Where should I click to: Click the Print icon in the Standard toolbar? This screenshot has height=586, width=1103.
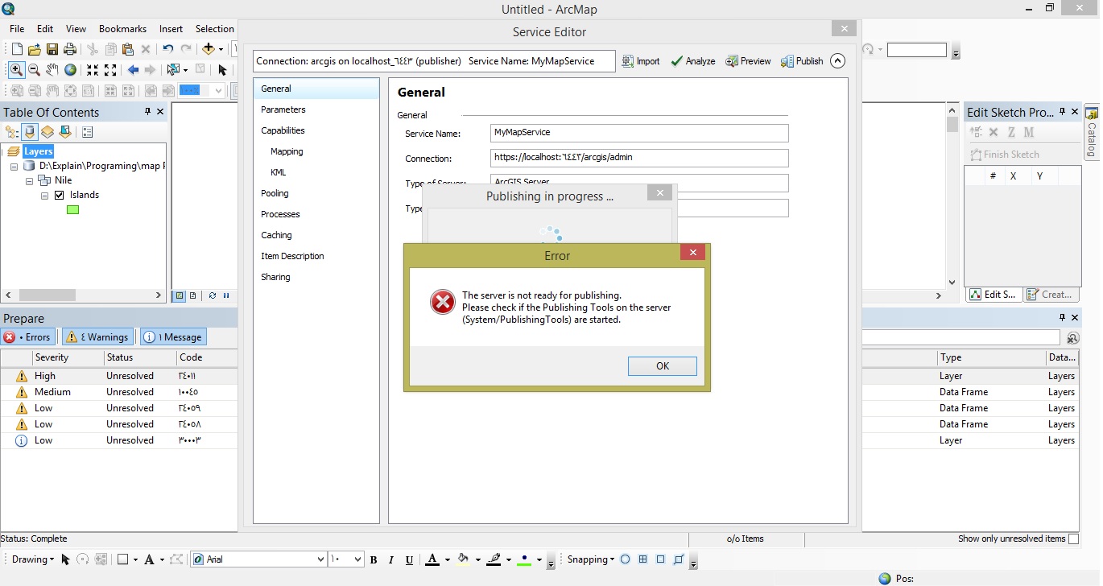point(70,49)
